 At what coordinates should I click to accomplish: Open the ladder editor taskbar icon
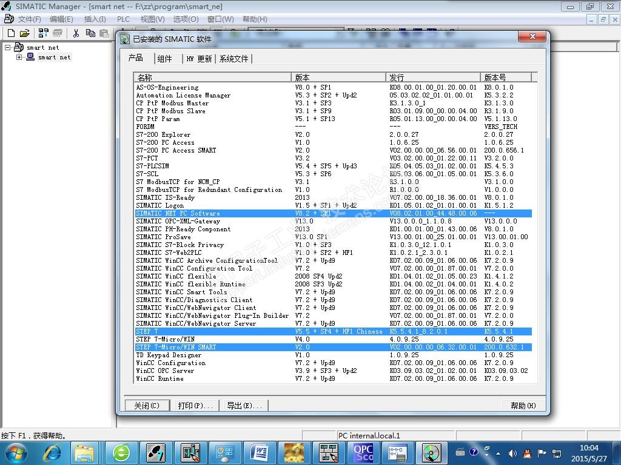pos(397,453)
